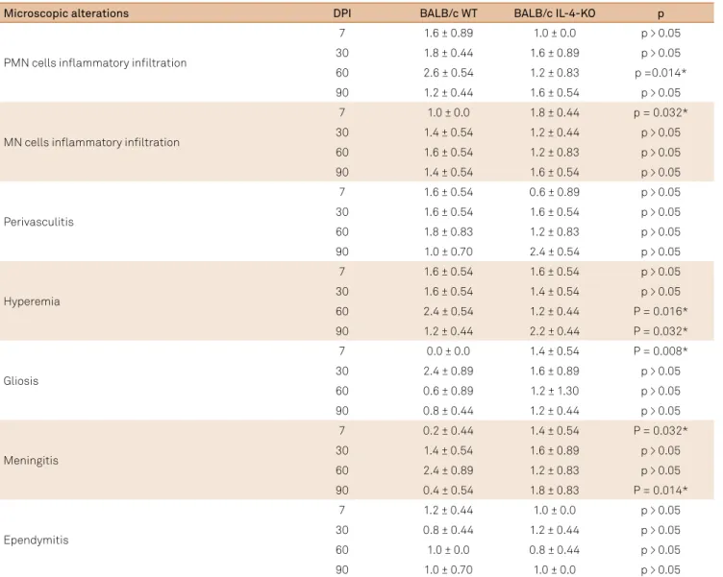Select the 'PMN cells inflammatory infiltration' row label
The width and height of the screenshot is (723, 577).
coord(95,63)
